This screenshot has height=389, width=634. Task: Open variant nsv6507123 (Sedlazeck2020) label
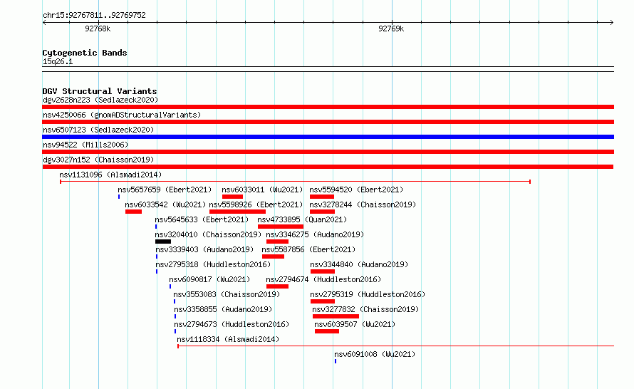point(98,130)
